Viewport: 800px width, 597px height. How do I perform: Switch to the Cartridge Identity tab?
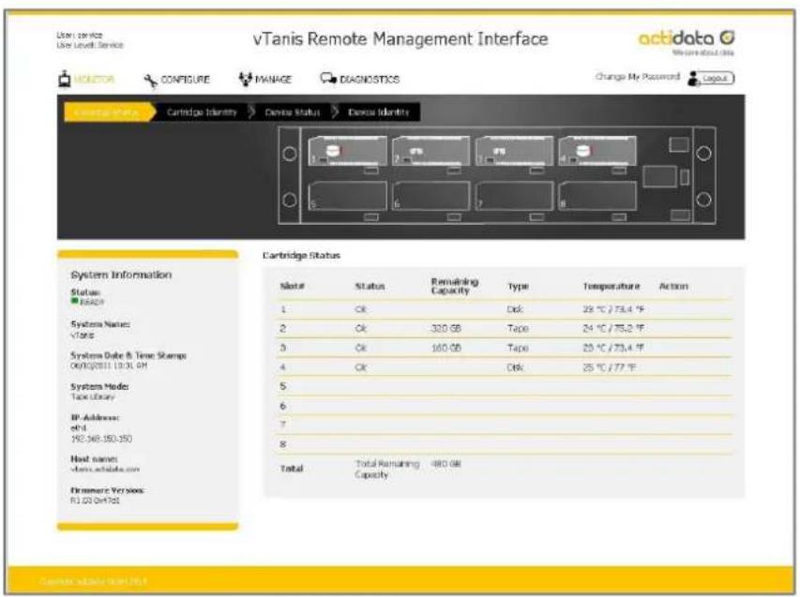(202, 112)
